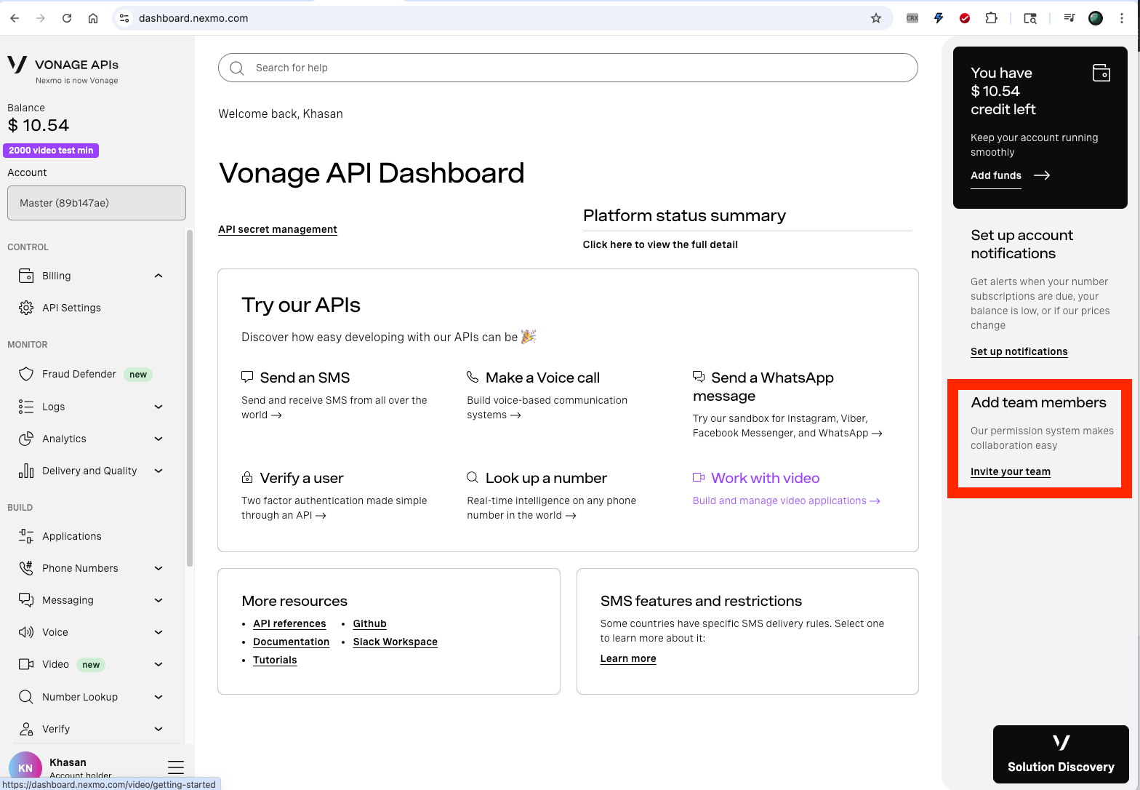
Task: Expand the Analytics menu chevron
Action: click(158, 439)
